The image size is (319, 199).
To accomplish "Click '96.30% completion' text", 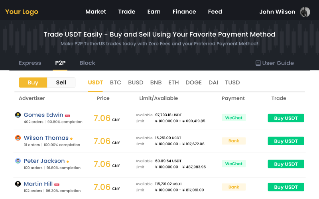I will tap(63, 191).
